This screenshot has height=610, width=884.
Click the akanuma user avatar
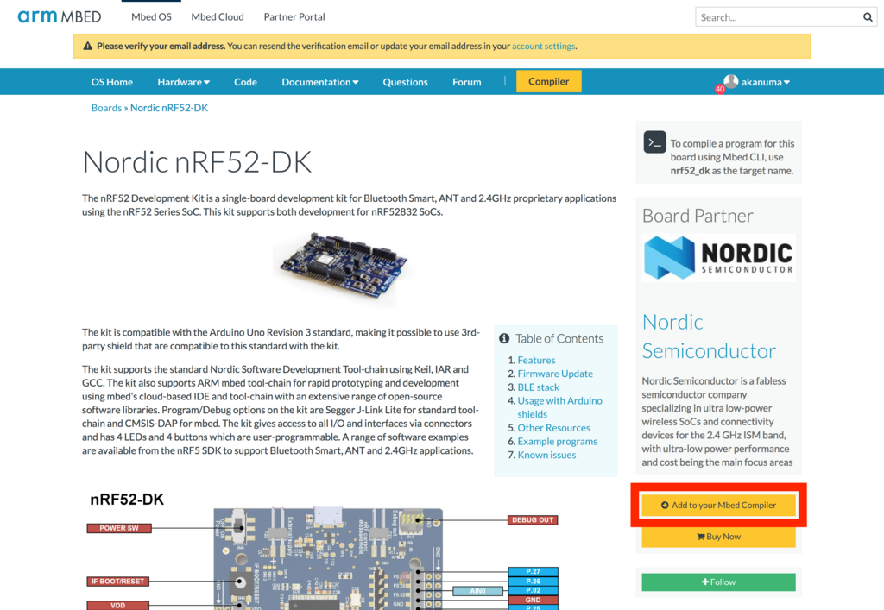730,81
